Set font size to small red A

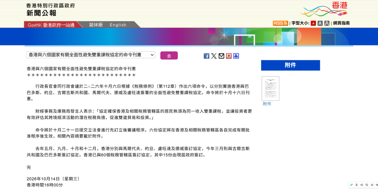313,23
